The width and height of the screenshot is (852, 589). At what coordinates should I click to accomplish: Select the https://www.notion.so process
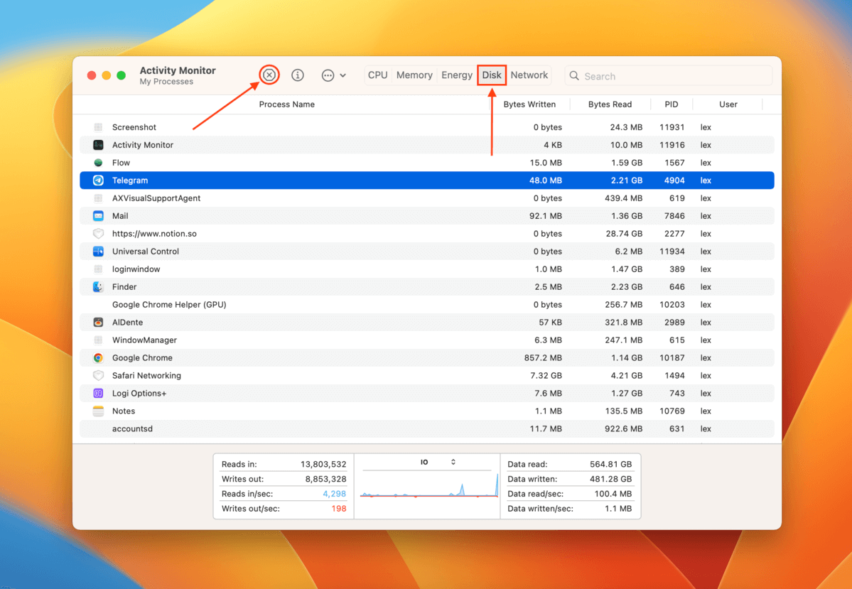point(154,234)
